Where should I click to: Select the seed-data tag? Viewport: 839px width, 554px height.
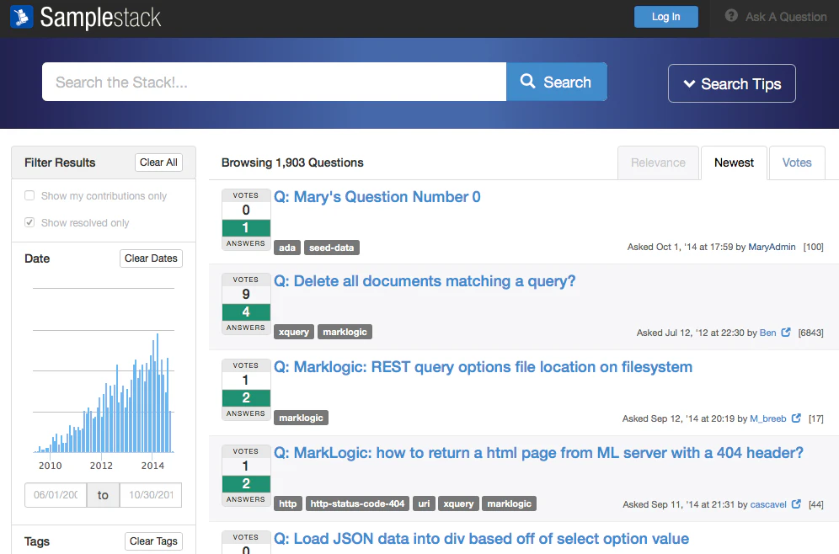coord(332,248)
